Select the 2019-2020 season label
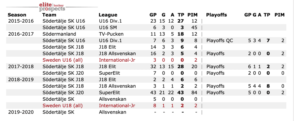The image size is (294, 121). coord(21,112)
